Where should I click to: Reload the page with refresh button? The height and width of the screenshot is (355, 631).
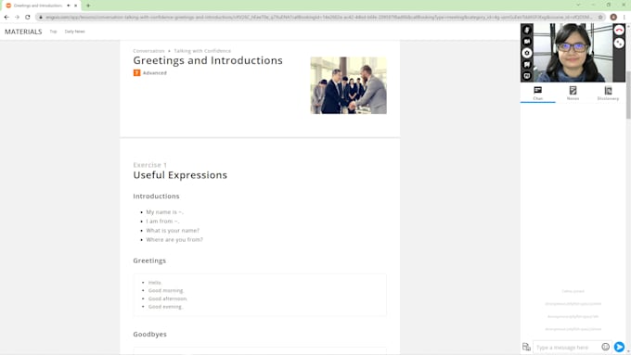(27, 17)
